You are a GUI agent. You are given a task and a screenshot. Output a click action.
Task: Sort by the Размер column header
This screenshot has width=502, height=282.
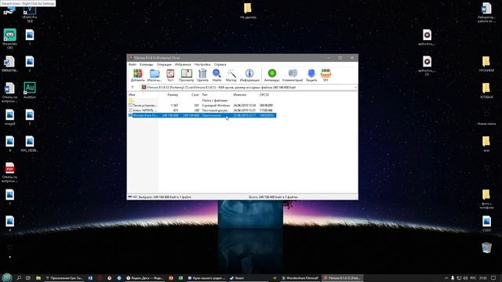point(169,95)
